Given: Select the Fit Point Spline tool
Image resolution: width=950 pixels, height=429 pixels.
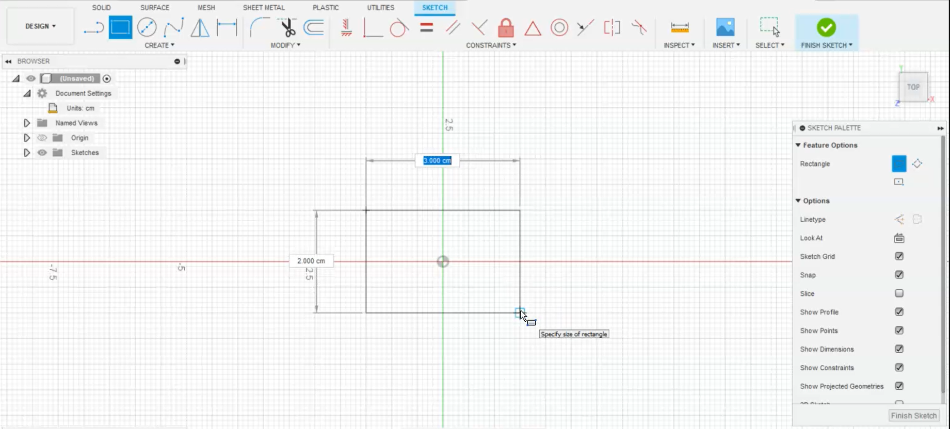Looking at the screenshot, I should tap(173, 27).
